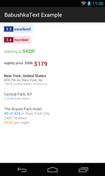Tap the red $179 nightly price

[x=41, y=64]
